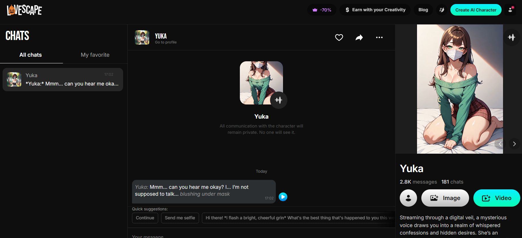Share the Yuka chat using arrow icon

(x=359, y=37)
